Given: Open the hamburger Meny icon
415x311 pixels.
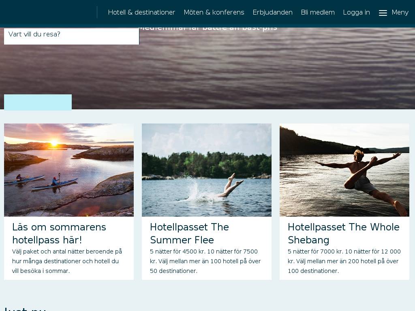Looking at the screenshot, I should (x=383, y=13).
